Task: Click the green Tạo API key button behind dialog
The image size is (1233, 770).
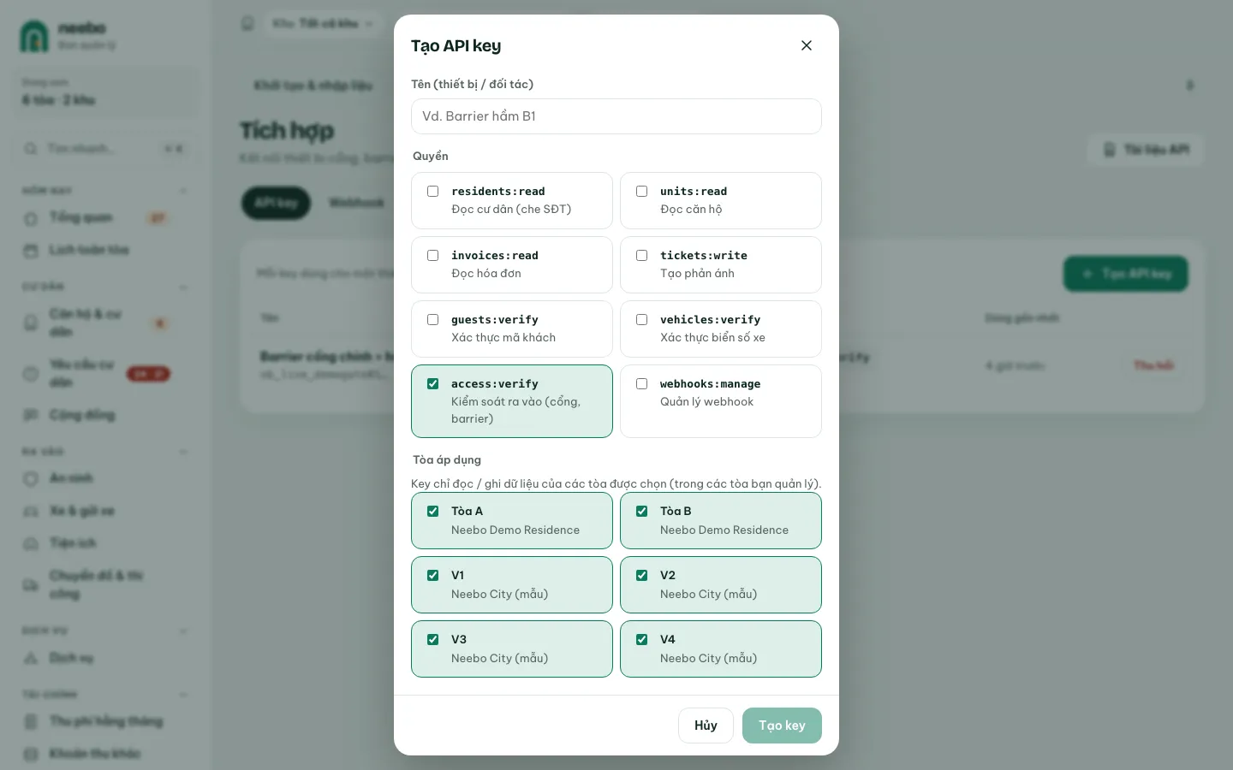Action: (x=1126, y=274)
